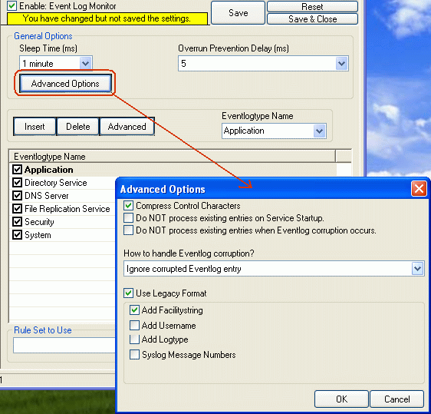431x414 pixels.
Task: Expand the Eventlog corruption handling dropdown
Action: [417, 268]
